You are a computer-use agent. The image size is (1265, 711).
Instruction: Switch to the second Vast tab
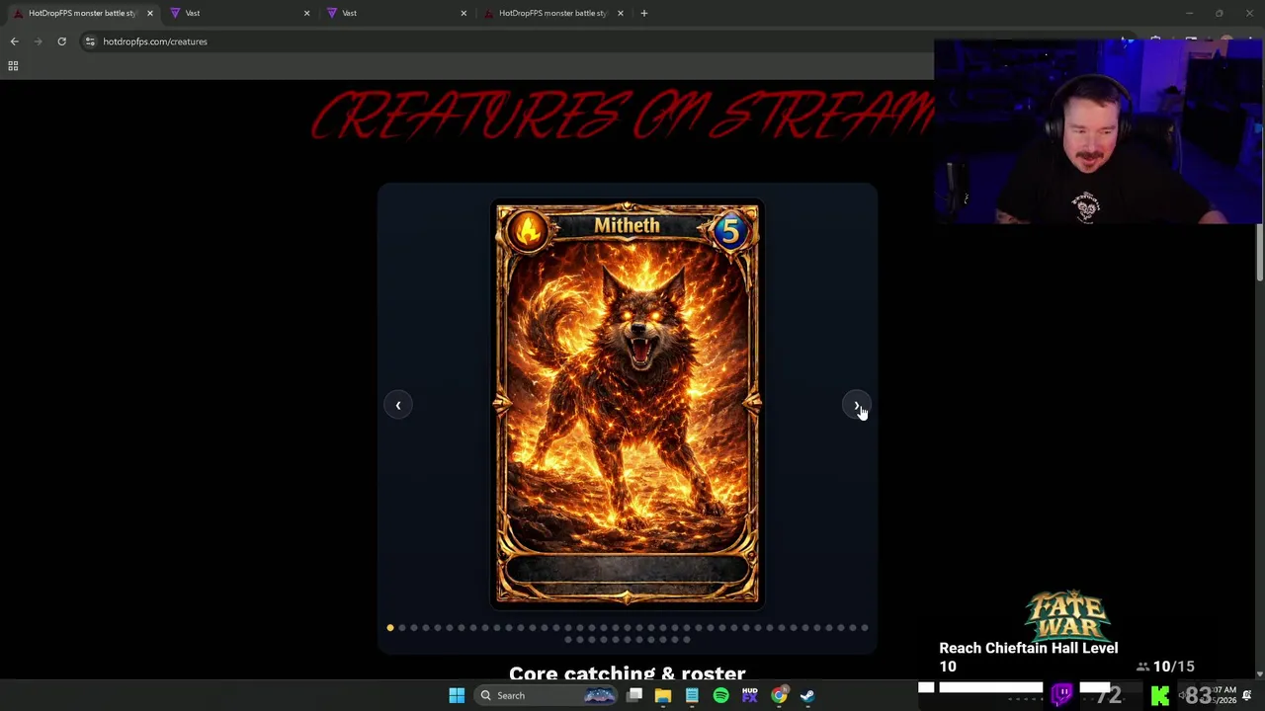(395, 13)
